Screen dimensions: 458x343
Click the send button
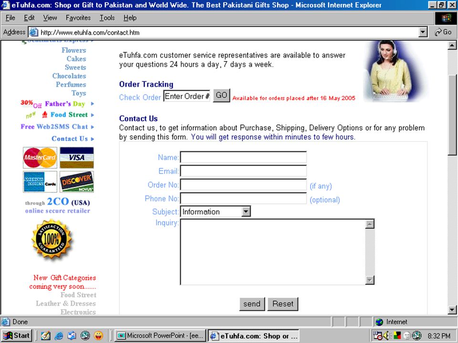252,304
